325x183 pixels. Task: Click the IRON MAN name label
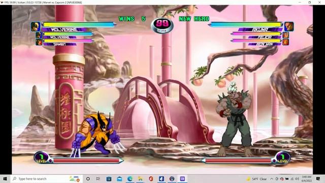click(x=265, y=44)
